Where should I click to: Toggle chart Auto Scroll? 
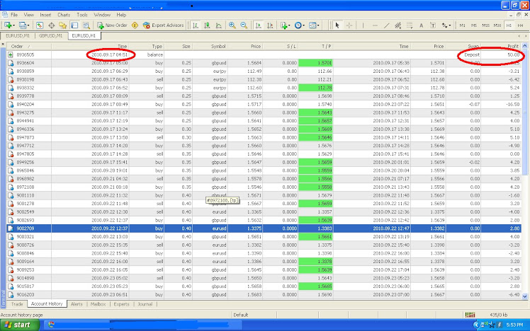pos(258,25)
